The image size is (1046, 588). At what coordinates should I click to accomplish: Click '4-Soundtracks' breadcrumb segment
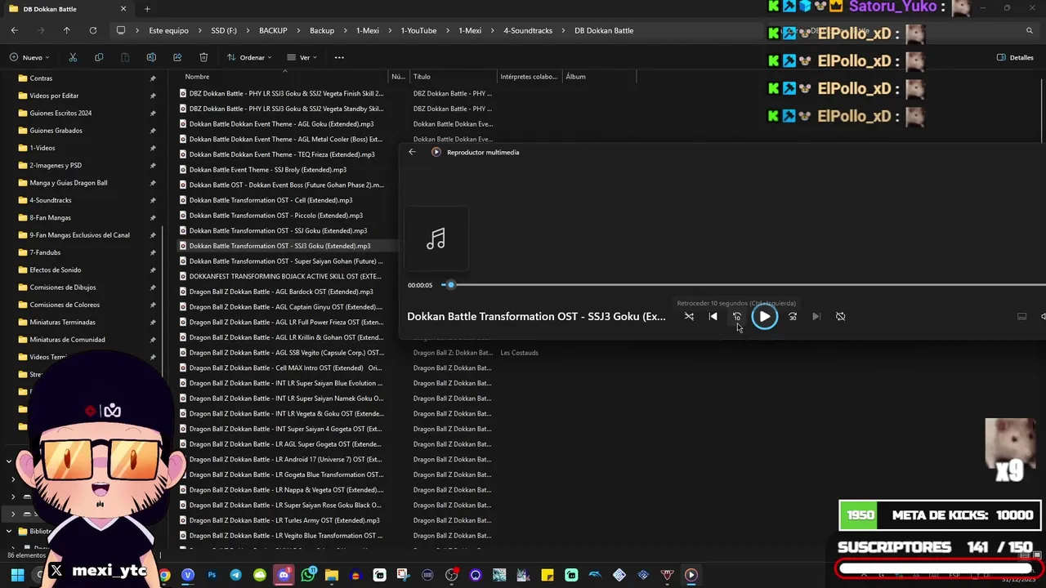tap(528, 30)
